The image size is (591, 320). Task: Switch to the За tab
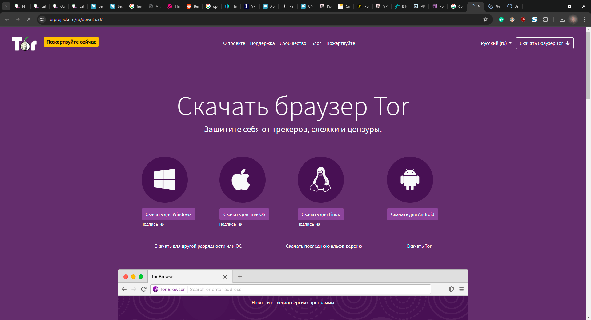tap(513, 6)
